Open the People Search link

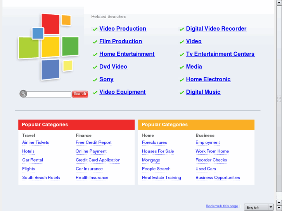click(156, 169)
